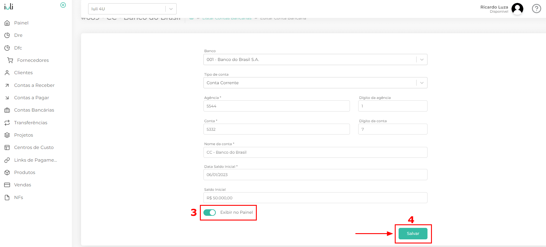The image size is (546, 247).
Task: Click the Fornecedores shopping cart icon
Action: point(10,60)
